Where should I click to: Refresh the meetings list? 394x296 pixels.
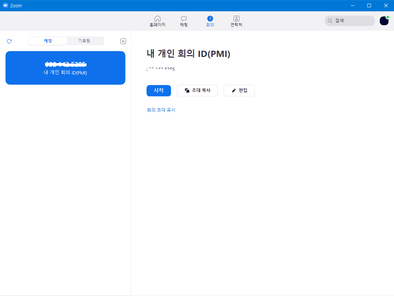(9, 41)
